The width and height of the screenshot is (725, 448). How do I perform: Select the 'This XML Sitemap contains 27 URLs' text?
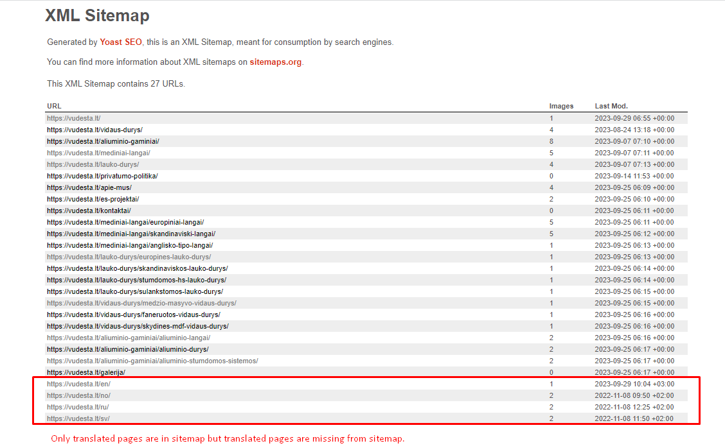point(116,83)
